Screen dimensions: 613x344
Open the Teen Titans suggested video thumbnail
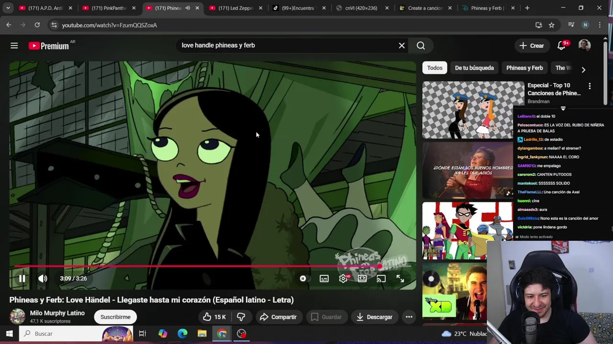[x=467, y=230]
